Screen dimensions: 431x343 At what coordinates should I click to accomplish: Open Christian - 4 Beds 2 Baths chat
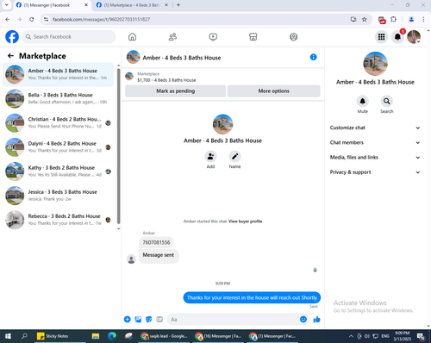58,122
